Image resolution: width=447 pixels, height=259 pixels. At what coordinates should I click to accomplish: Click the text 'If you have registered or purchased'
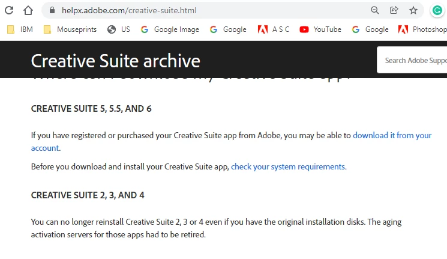(x=92, y=135)
